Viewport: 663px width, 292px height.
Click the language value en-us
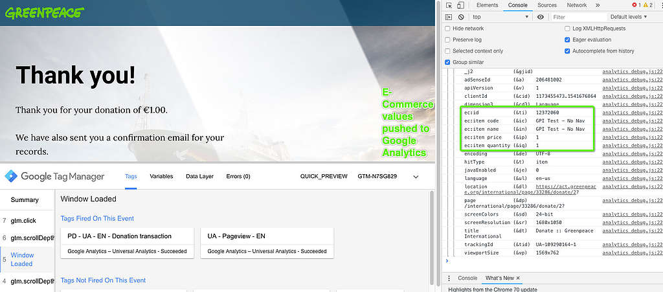tap(543, 178)
